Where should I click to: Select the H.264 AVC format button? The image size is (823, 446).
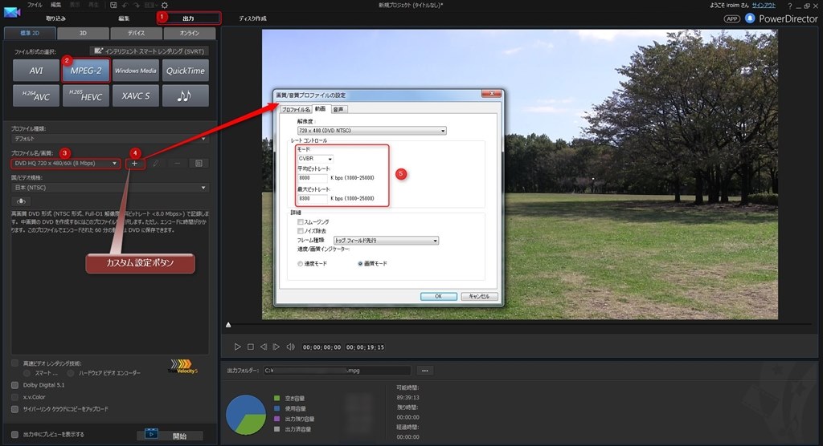point(35,96)
